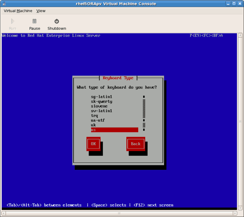
Task: Click the console vertical scrollbar
Action: (x=240, y=121)
